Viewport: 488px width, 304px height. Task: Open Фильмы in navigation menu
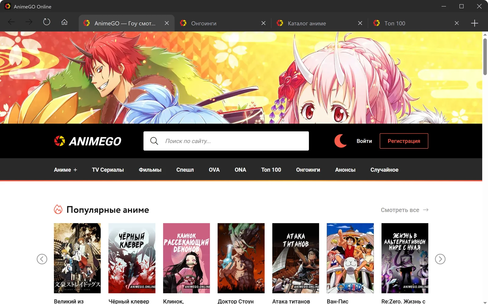point(150,170)
